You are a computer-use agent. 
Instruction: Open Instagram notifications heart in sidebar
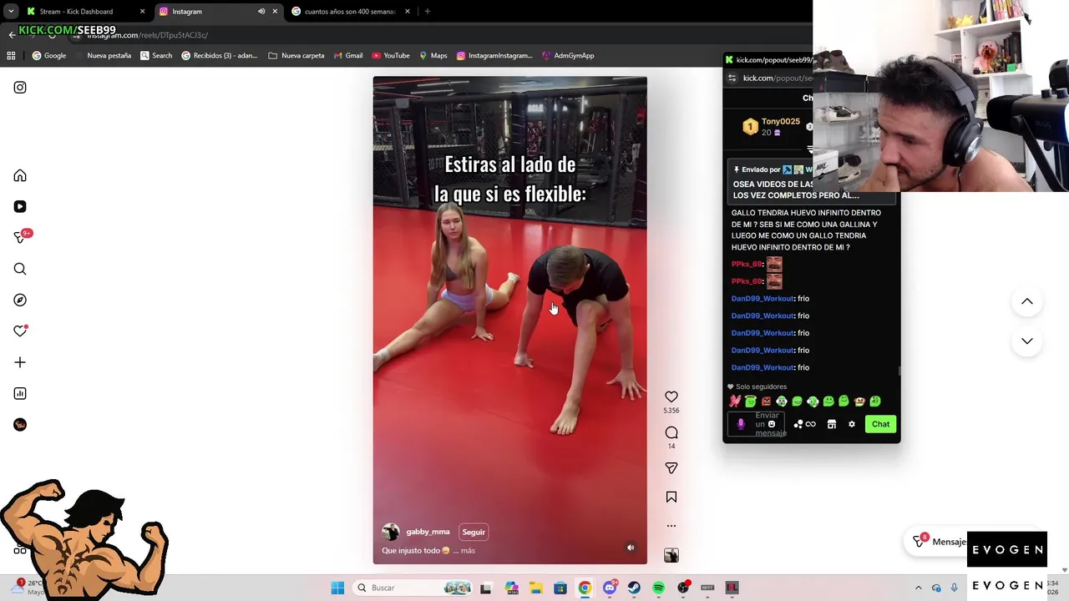coord(20,331)
